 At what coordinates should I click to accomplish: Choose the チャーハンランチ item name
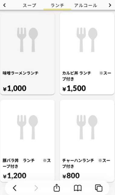78,161
